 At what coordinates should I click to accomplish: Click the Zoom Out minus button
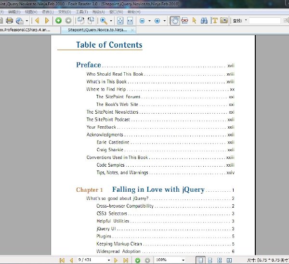click(142, 21)
